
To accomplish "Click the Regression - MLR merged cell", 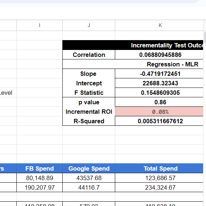I will point(133,64).
